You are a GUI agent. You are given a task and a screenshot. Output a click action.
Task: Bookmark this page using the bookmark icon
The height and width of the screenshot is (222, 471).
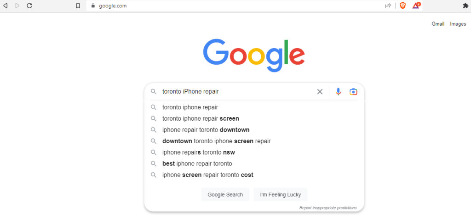[78, 6]
